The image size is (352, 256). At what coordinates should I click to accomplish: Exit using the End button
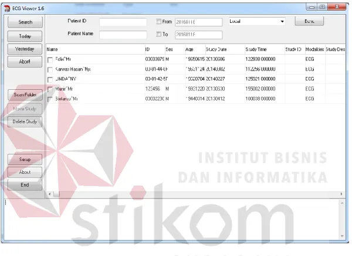pyautogui.click(x=25, y=185)
